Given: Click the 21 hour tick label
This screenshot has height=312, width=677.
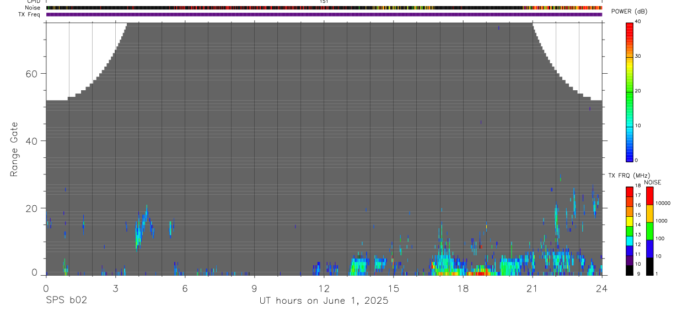Looking at the screenshot, I should click(x=533, y=288).
